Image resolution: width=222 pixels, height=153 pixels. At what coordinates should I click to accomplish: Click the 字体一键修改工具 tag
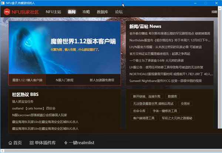165,111
